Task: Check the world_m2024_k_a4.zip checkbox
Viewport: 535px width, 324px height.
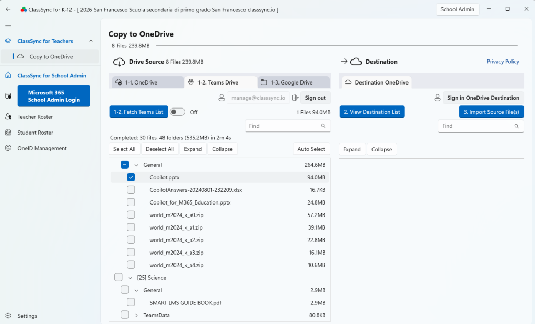Action: click(x=131, y=265)
